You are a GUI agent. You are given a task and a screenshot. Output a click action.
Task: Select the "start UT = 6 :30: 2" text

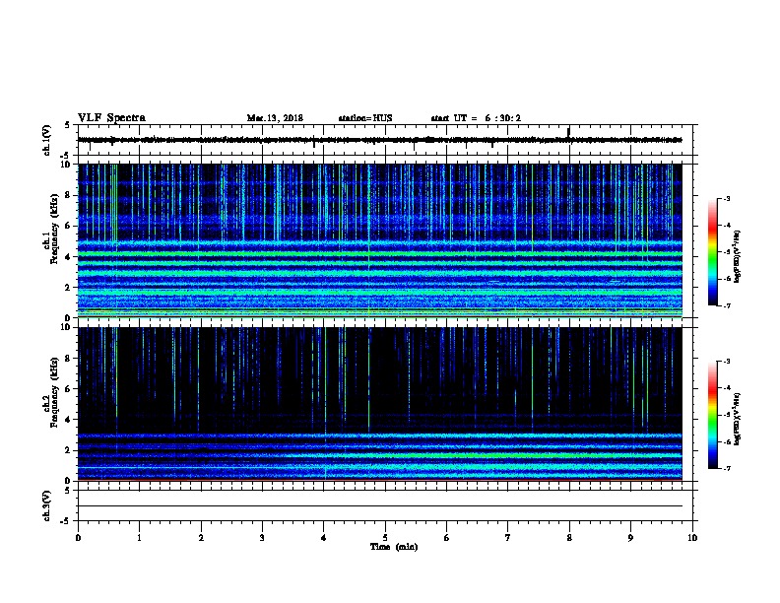(x=476, y=118)
